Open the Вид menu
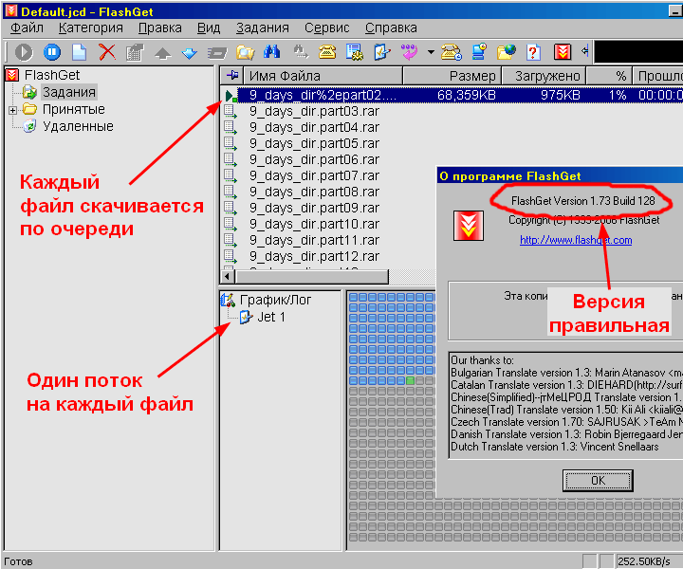The height and width of the screenshot is (569, 683). point(209,28)
